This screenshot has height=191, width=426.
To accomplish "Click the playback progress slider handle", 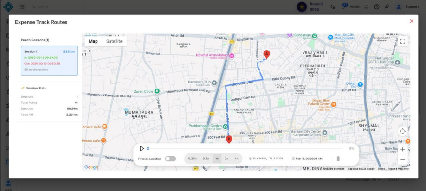I will click(148, 149).
